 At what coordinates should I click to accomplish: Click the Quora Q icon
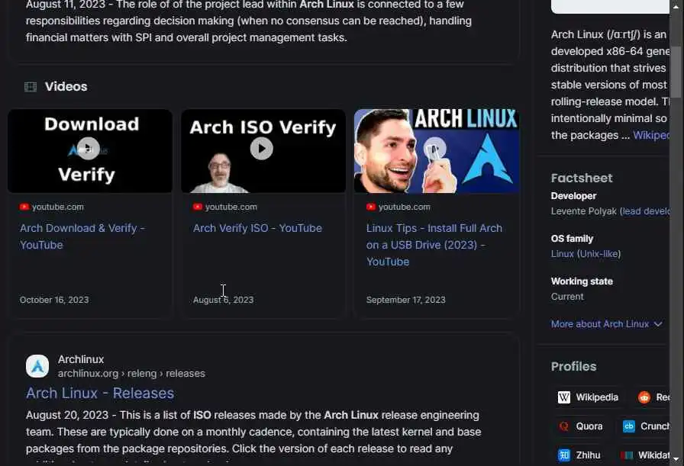pyautogui.click(x=564, y=426)
